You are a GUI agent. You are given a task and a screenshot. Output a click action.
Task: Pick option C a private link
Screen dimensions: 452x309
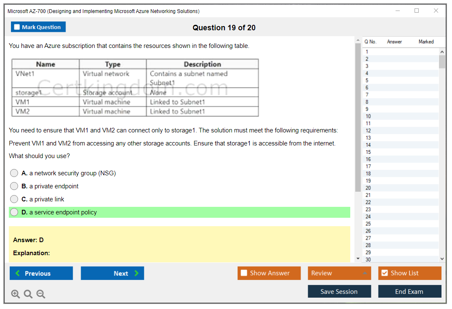pyautogui.click(x=14, y=199)
